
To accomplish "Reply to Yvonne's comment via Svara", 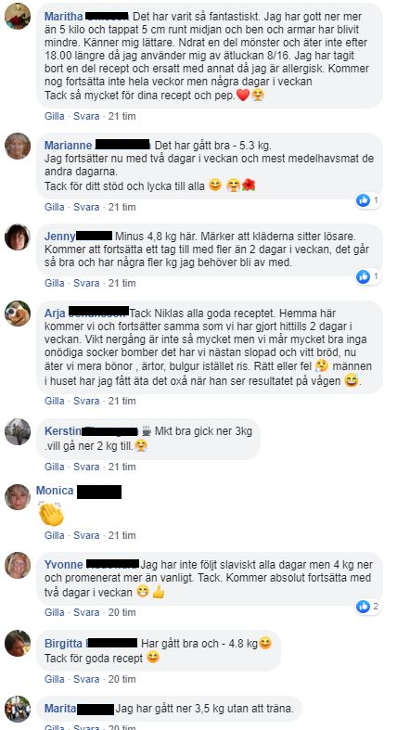I will [x=86, y=612].
